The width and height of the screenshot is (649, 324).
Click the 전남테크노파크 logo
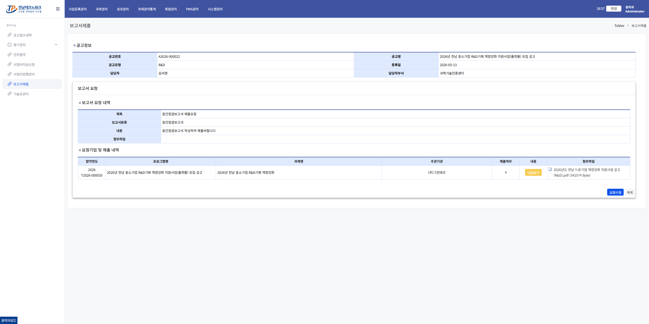tap(24, 9)
